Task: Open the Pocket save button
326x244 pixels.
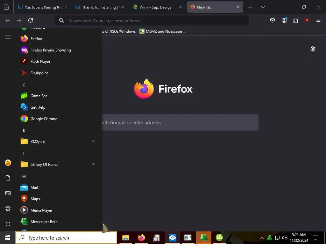Action: pyautogui.click(x=273, y=20)
